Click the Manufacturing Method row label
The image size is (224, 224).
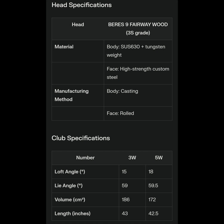(x=72, y=95)
